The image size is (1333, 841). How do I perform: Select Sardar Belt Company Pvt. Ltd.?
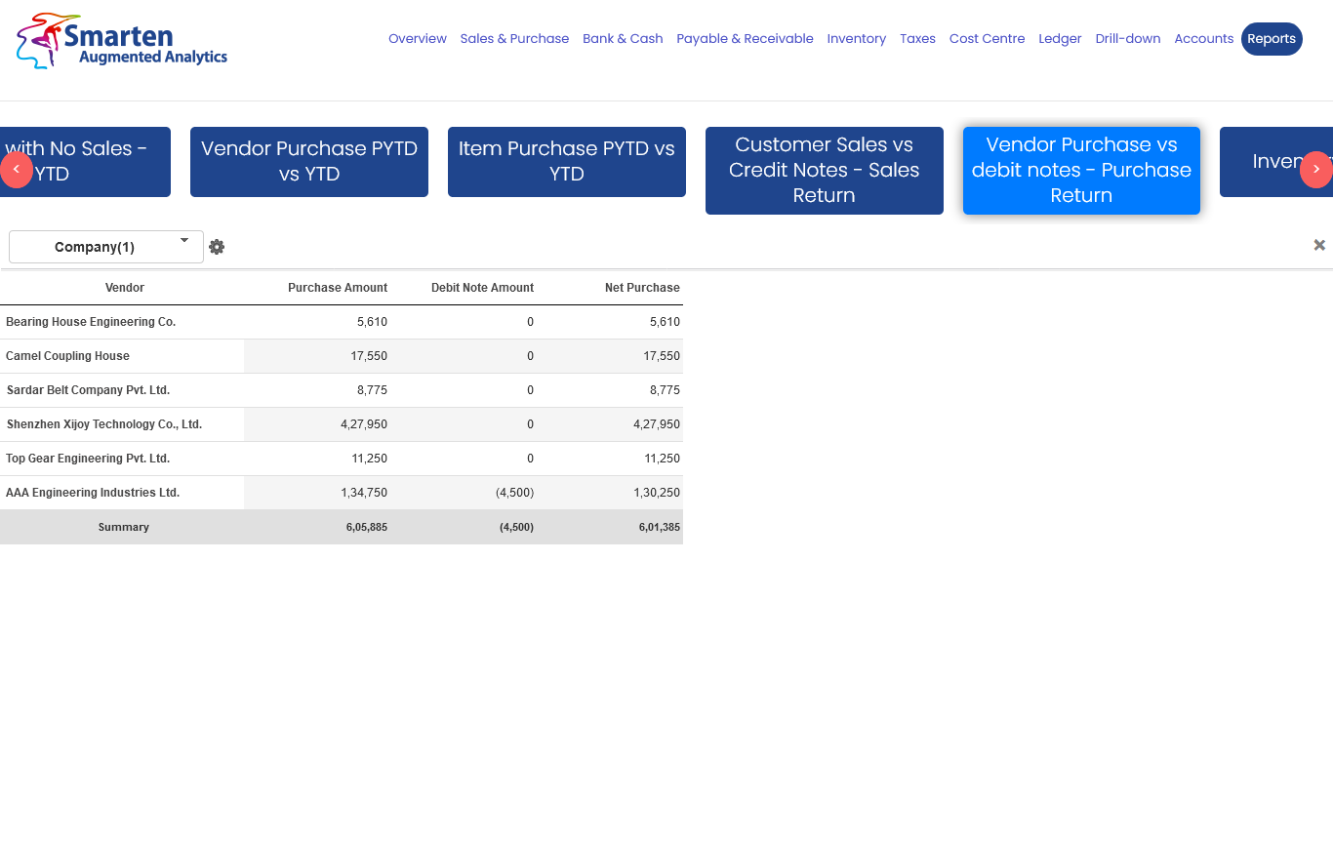pyautogui.click(x=88, y=390)
